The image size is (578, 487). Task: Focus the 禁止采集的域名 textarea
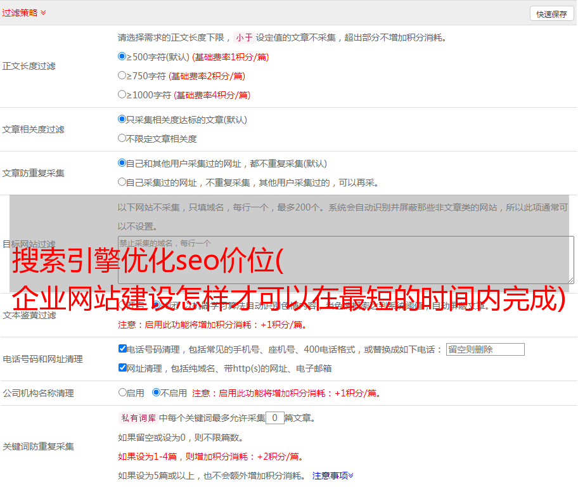click(x=346, y=260)
